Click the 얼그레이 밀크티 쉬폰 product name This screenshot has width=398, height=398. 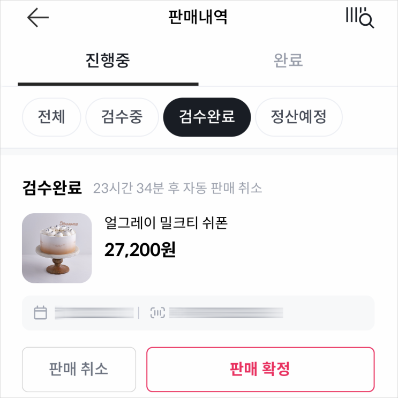point(166,223)
